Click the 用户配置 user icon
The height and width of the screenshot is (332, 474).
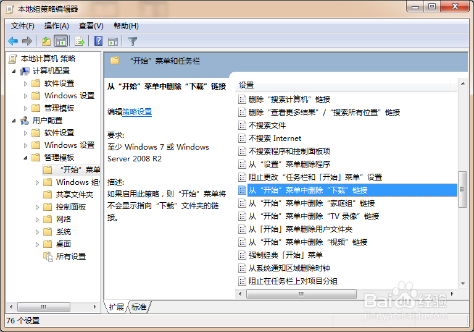tap(25, 121)
